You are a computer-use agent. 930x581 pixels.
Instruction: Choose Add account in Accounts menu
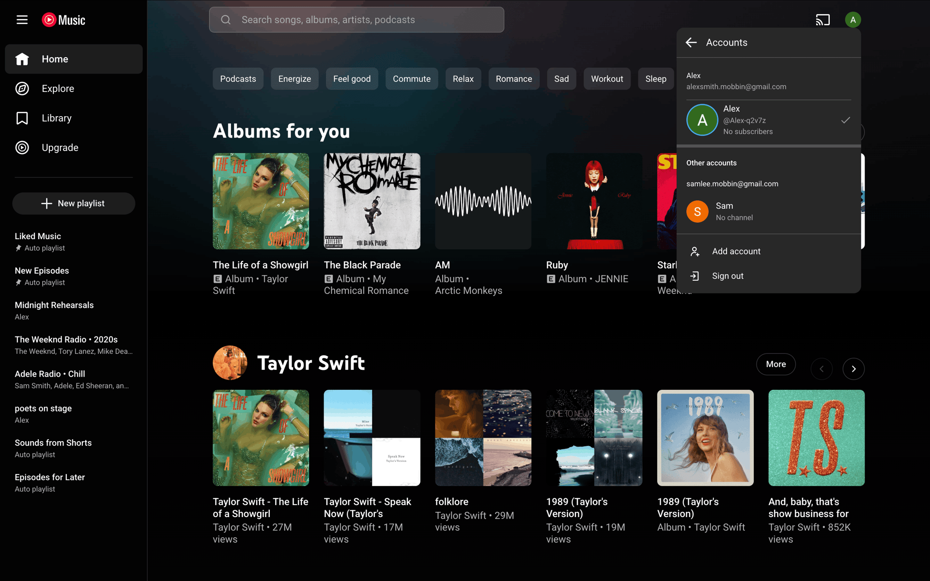pos(769,251)
